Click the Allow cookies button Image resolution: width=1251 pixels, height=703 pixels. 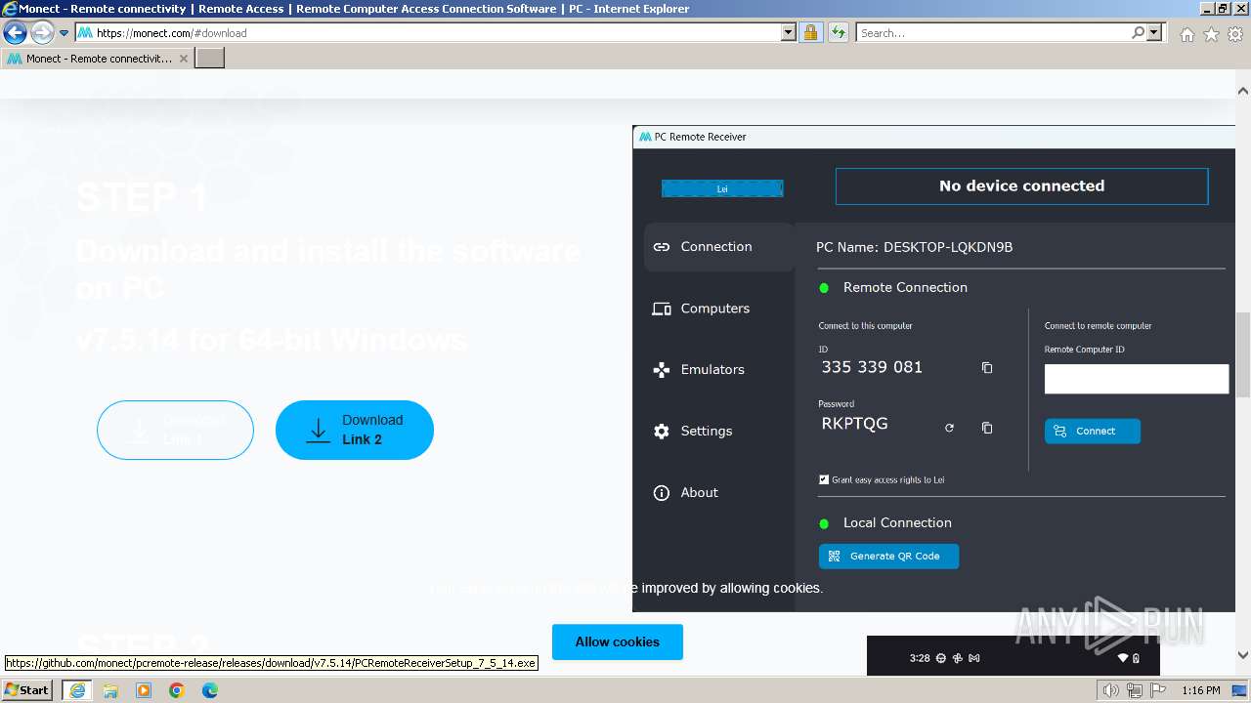(618, 641)
